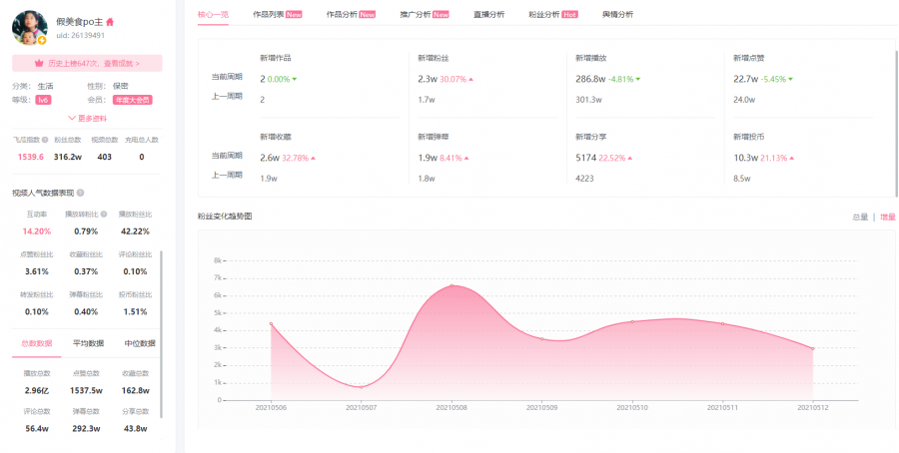
Task: Click the 飞瓜指数 value 1539.6
Action: click(x=30, y=157)
